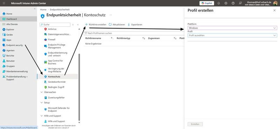280x129 pixels.
Task: Close the Profil erstellen panel
Action: pyautogui.click(x=274, y=10)
